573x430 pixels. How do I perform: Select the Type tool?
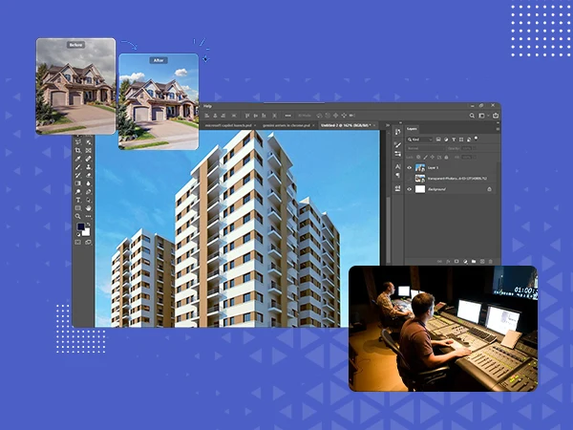point(78,200)
